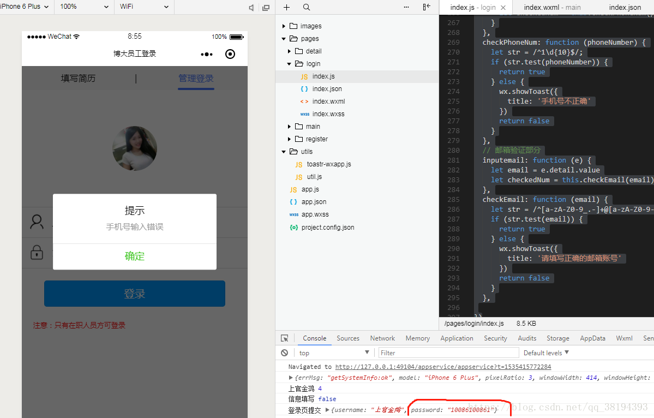Open index.wxss in the file tree
654x418 pixels.
[328, 114]
